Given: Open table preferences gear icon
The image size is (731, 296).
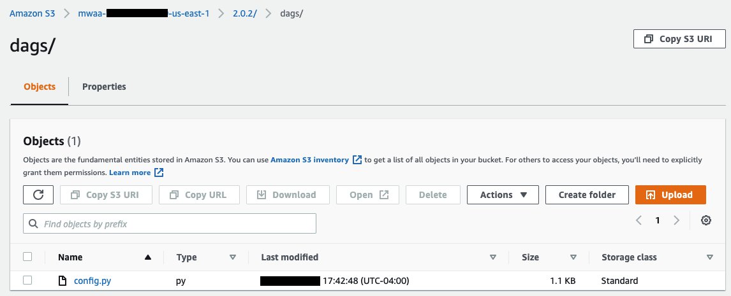Looking at the screenshot, I should (x=706, y=220).
